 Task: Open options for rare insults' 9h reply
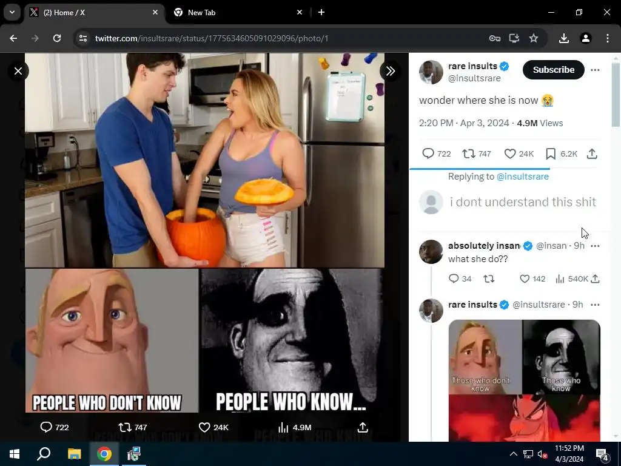(595, 305)
